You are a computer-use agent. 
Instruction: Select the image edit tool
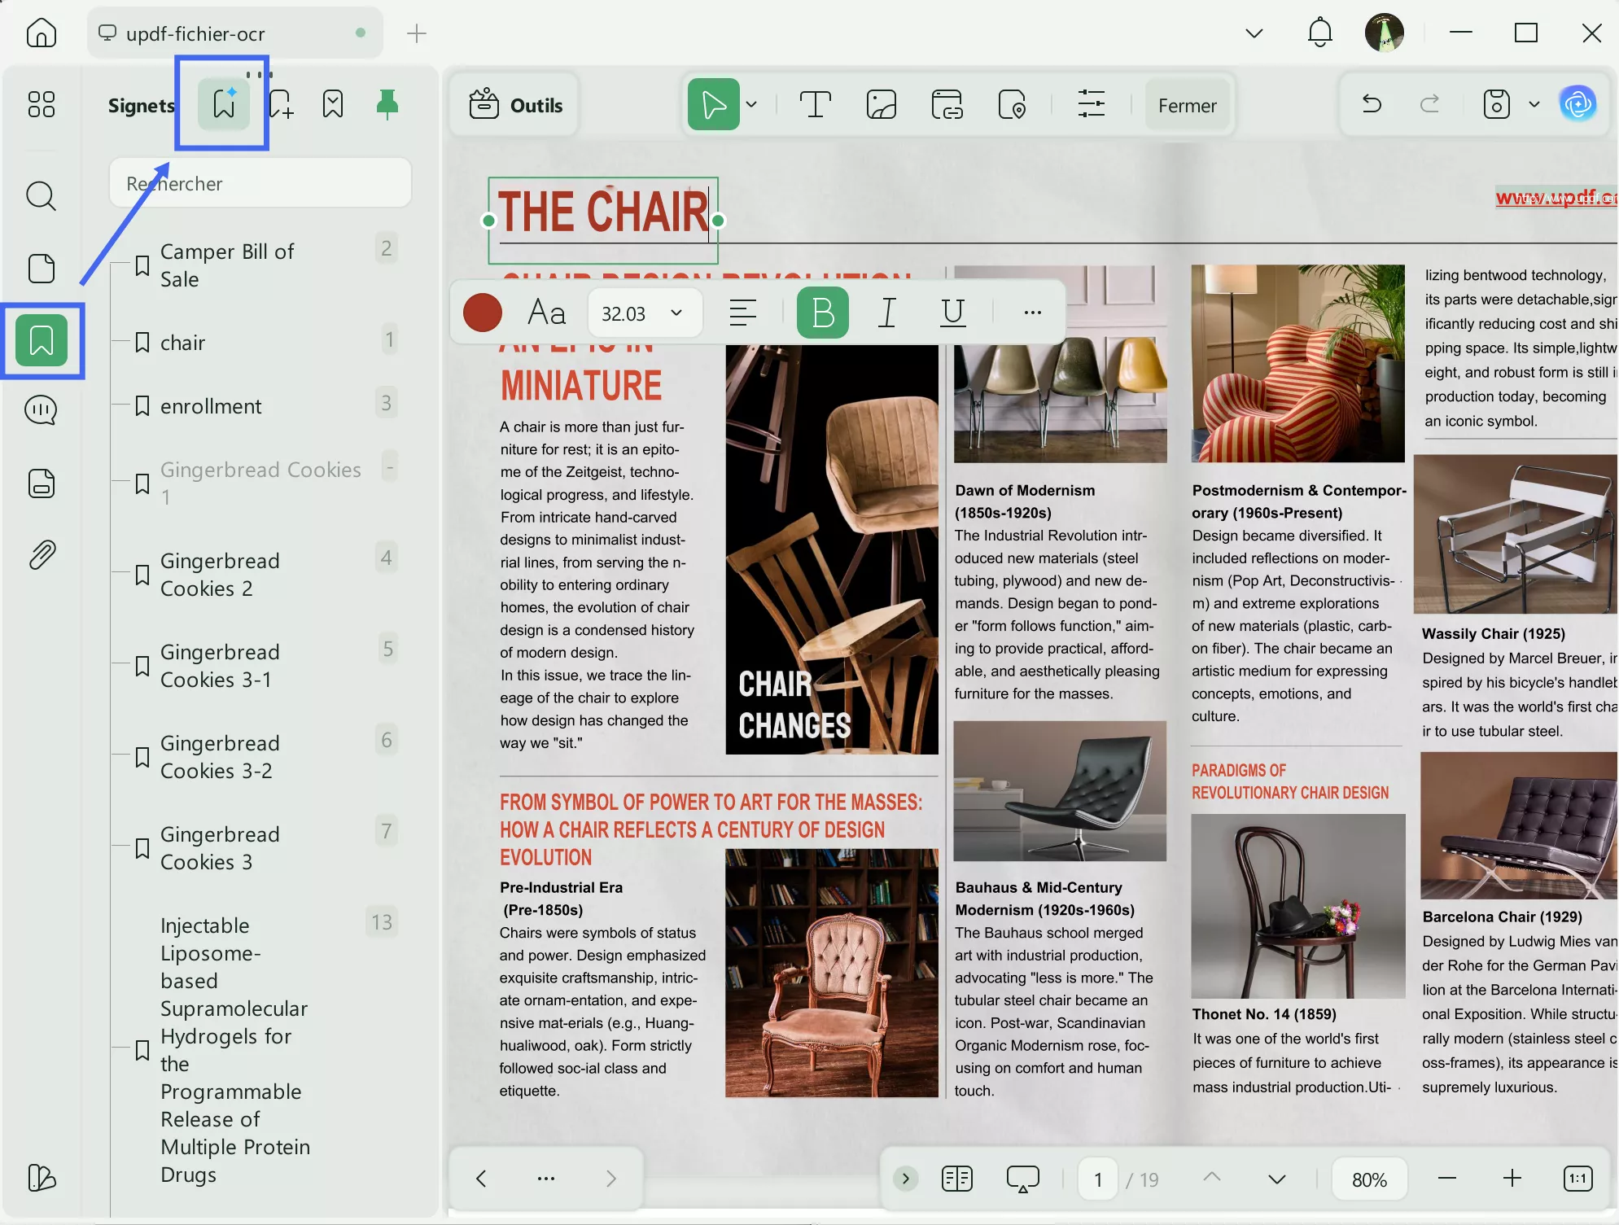coord(881,105)
